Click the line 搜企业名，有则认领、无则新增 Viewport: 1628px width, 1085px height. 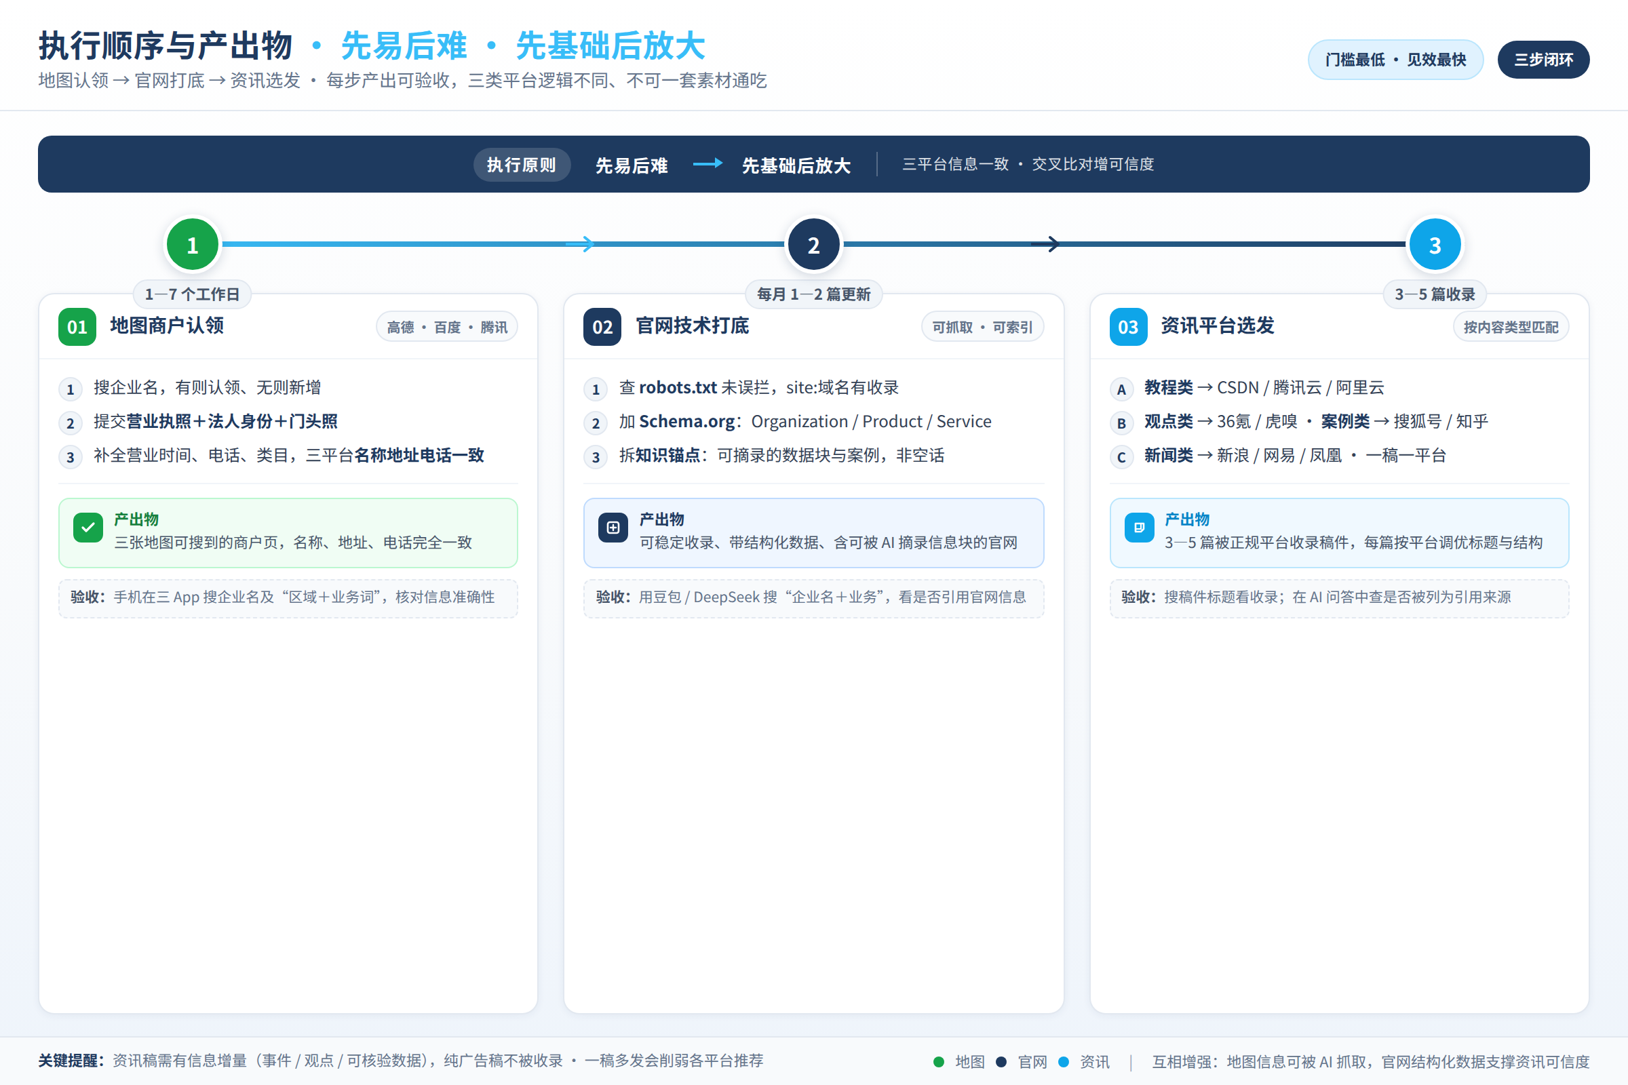click(207, 387)
